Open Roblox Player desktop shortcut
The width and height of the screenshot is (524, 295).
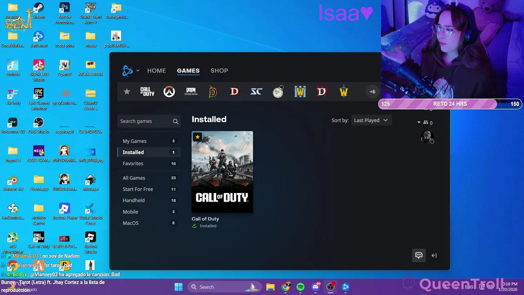64,211
